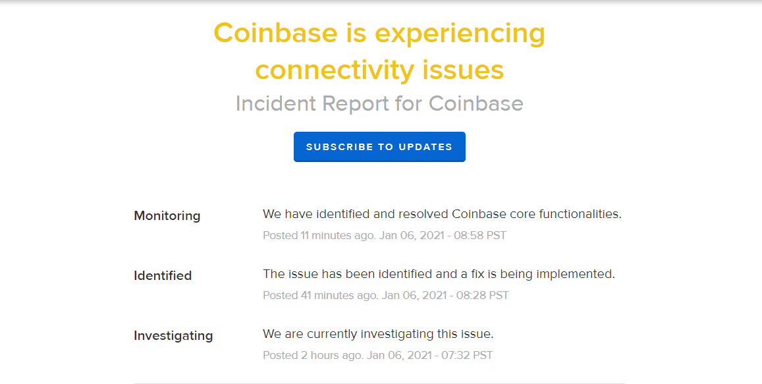Click the shadow bar at page top
Viewport: 762px width, 384px height.
381,2
